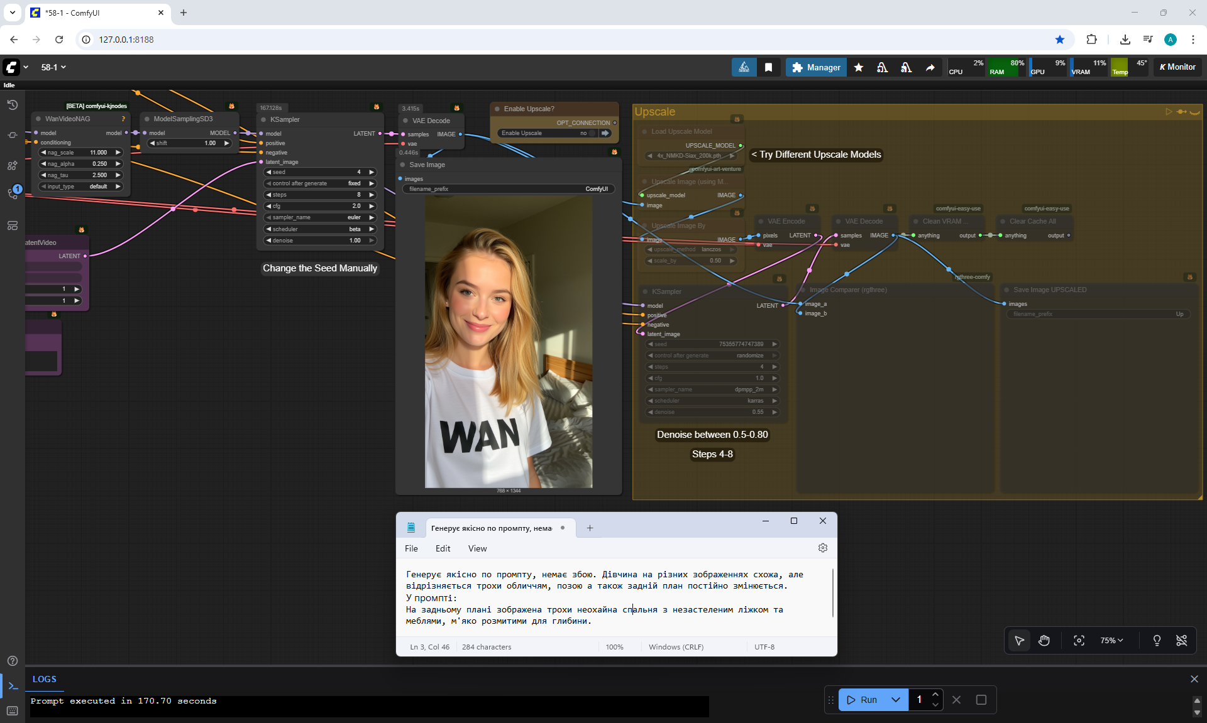Click the bookmark icon in top toolbar
Viewport: 1207px width, 723px height.
768,67
